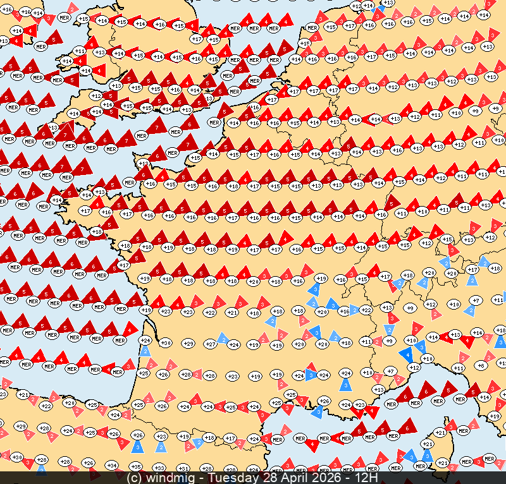Click blue arrow 3 left of Mediterranean +26
Screen dimensions: 506x484
pos(316,411)
